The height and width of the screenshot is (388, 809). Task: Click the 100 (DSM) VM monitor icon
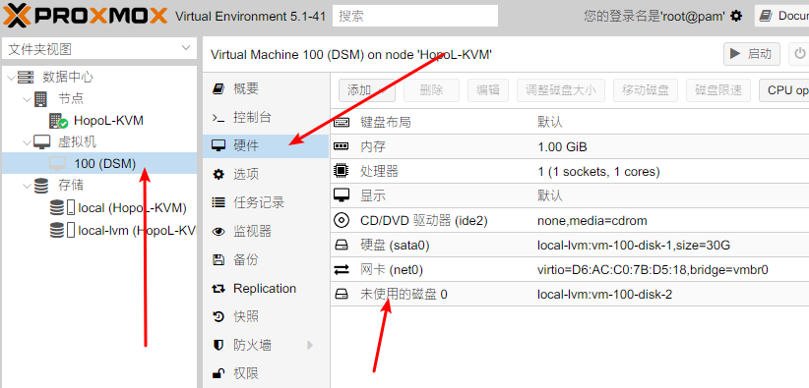(58, 164)
